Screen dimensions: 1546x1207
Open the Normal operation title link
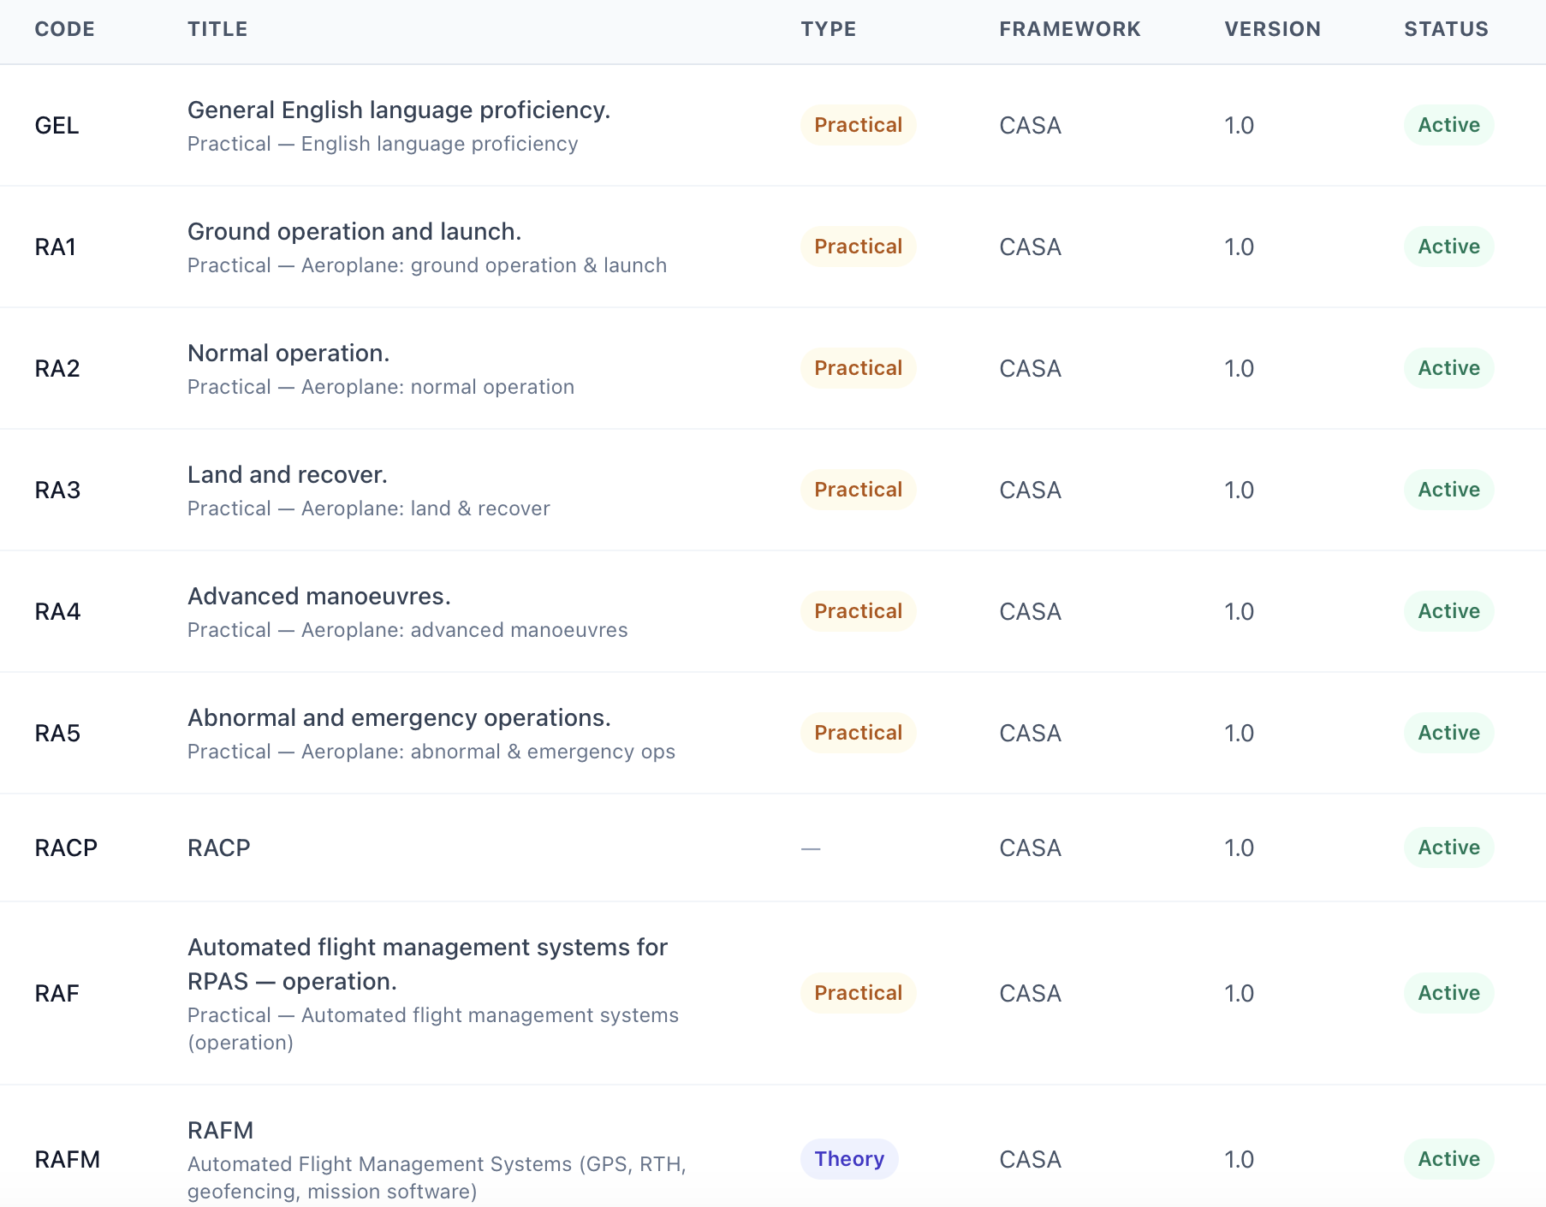pyautogui.click(x=288, y=353)
